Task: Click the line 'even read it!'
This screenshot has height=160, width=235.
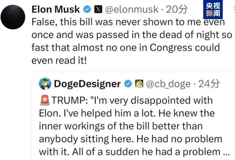Action: 59,61
